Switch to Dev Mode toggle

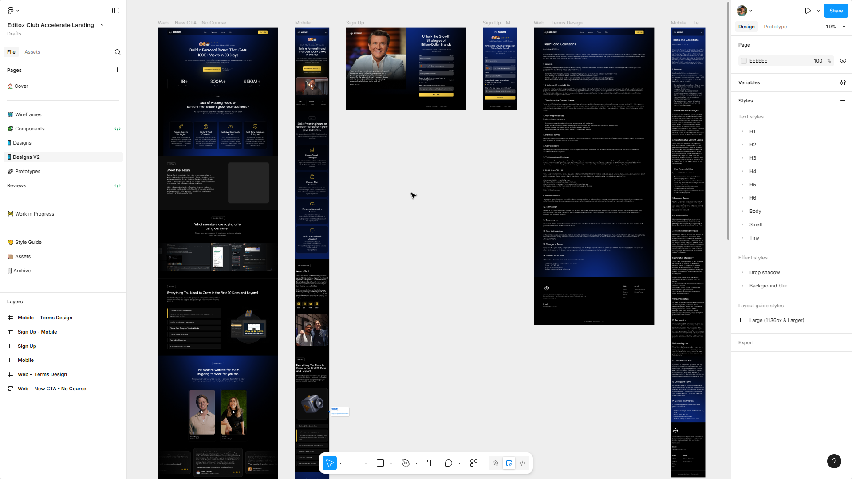(522, 463)
